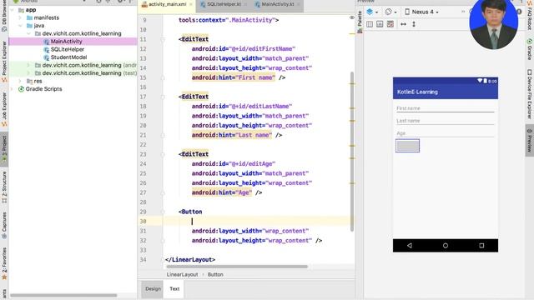
Task: Open the Structure side panel
Action: click(x=4, y=187)
